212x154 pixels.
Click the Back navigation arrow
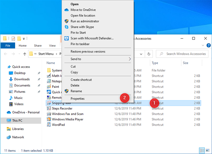coord(6,54)
